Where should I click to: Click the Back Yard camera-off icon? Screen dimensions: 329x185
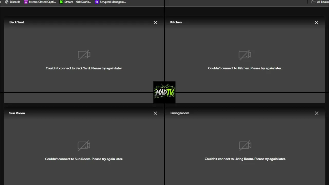(84, 55)
